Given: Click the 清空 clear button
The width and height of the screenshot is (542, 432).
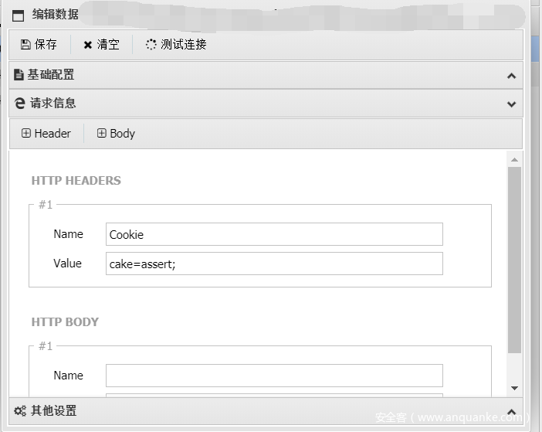Looking at the screenshot, I should [x=101, y=45].
